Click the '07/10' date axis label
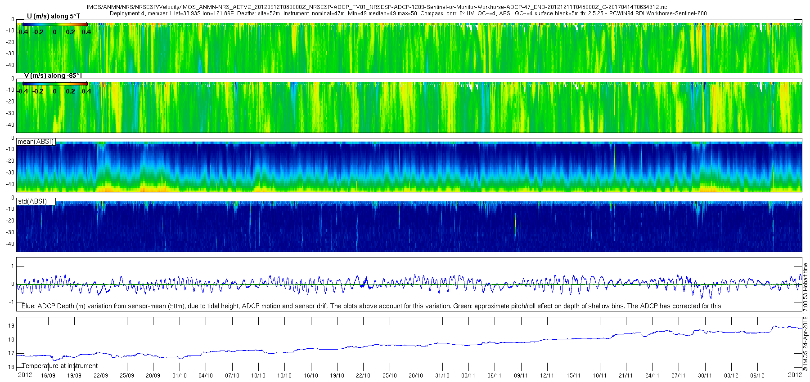The width and height of the screenshot is (810, 382). tap(232, 376)
